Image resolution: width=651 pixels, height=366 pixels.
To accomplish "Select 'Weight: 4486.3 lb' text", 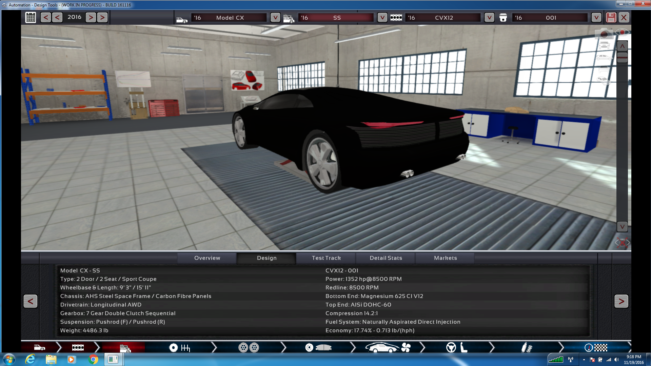I will click(x=84, y=330).
